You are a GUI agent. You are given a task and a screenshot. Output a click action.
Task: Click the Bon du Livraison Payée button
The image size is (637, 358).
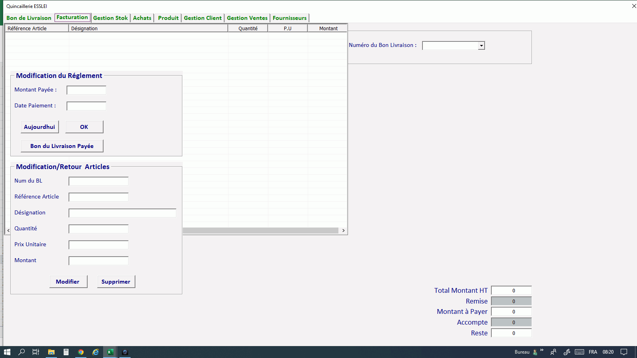point(62,146)
